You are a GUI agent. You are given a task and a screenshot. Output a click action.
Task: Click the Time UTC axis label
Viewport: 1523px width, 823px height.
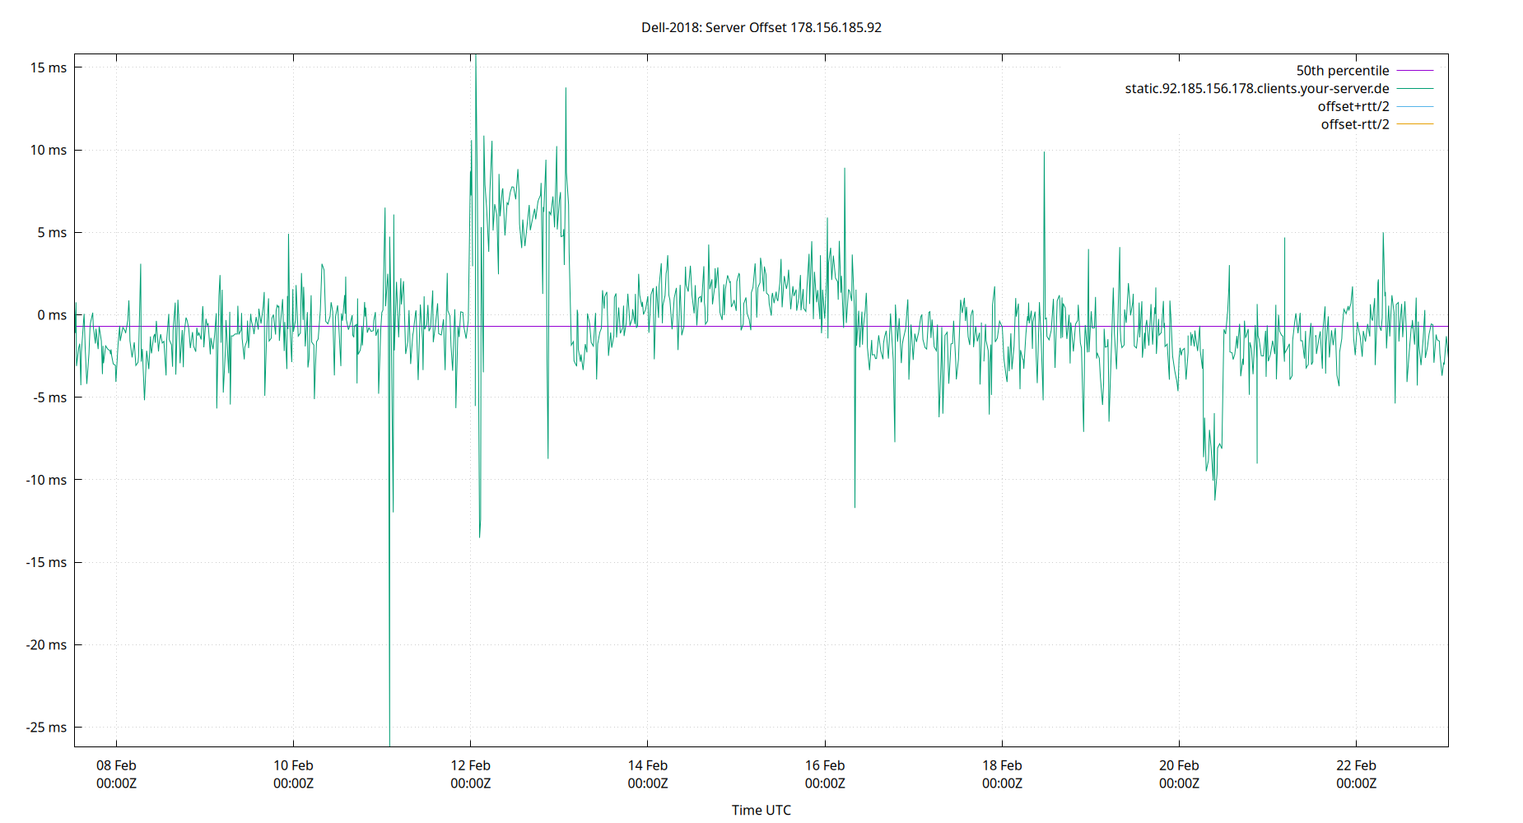(x=761, y=810)
